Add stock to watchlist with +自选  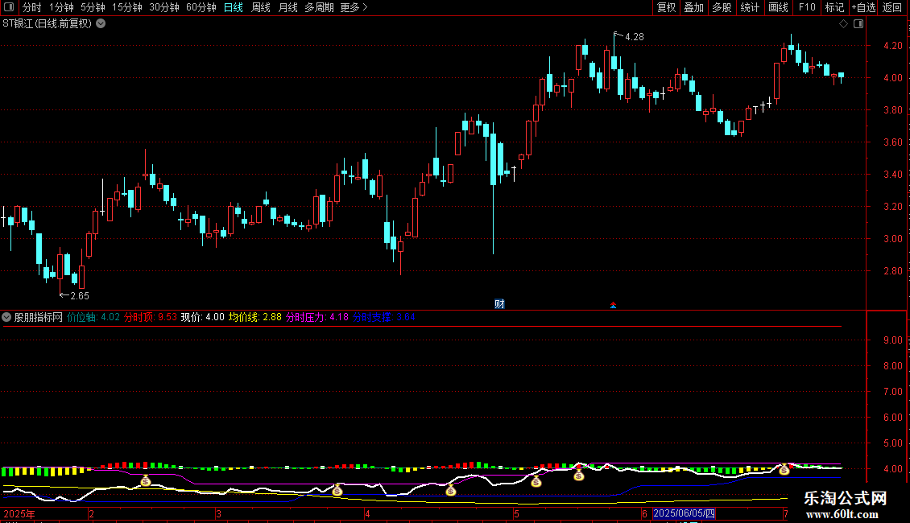pyautogui.click(x=863, y=7)
